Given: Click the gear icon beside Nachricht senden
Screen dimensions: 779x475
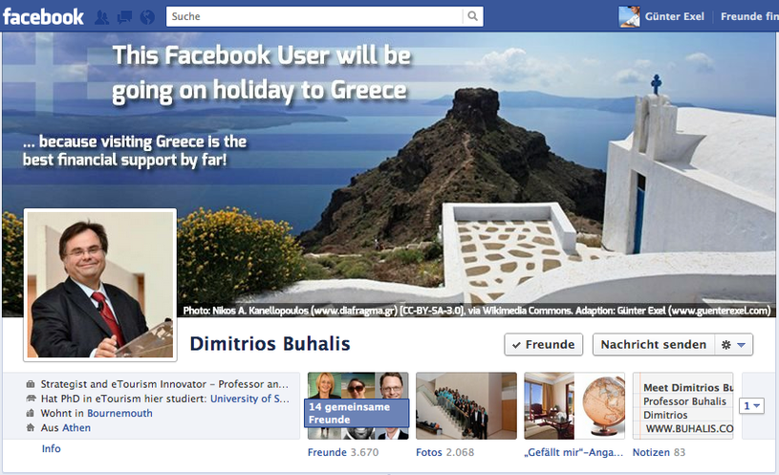Looking at the screenshot, I should click(x=725, y=345).
